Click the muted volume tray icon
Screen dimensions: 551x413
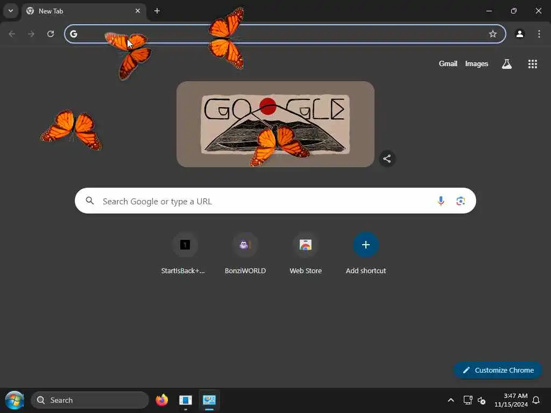pyautogui.click(x=482, y=400)
